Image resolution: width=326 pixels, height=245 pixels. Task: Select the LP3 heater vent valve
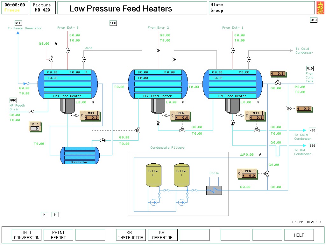pyautogui.click(x=84, y=59)
